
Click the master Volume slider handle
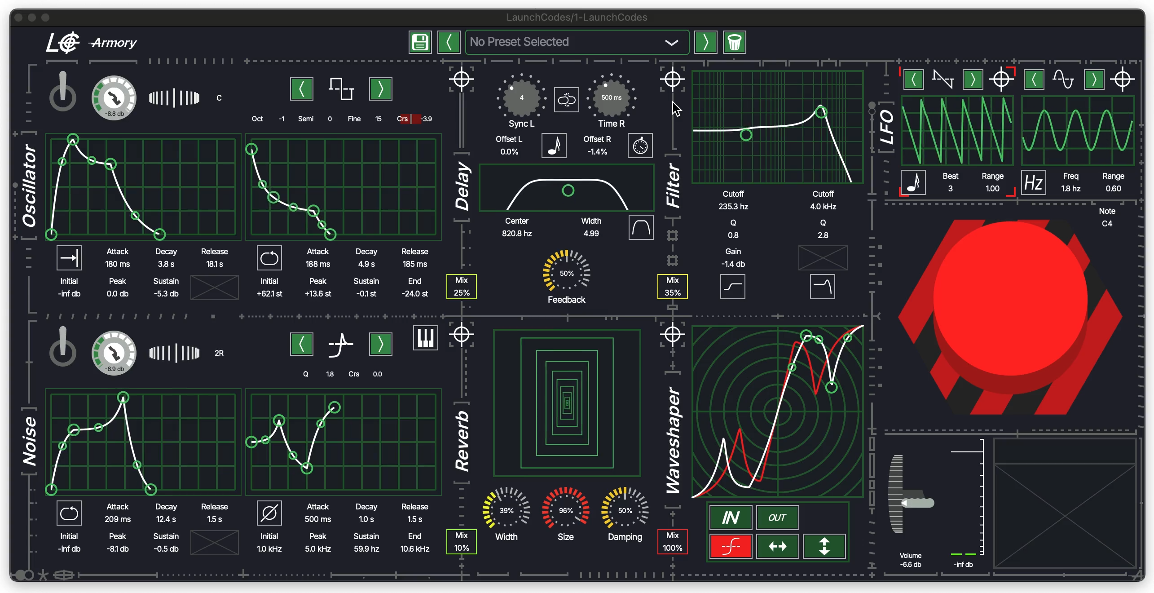(x=918, y=502)
